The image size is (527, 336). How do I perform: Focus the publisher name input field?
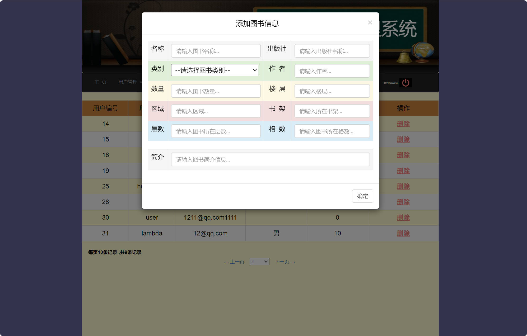[332, 51]
